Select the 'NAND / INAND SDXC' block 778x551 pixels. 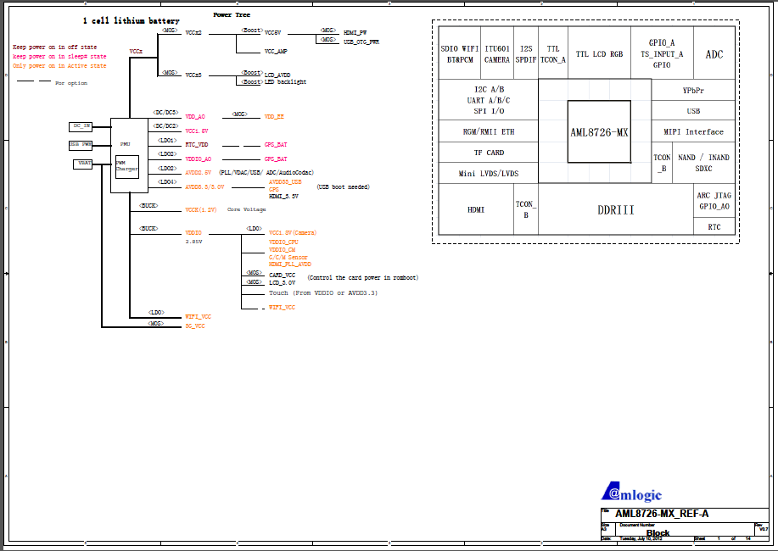pos(703,163)
